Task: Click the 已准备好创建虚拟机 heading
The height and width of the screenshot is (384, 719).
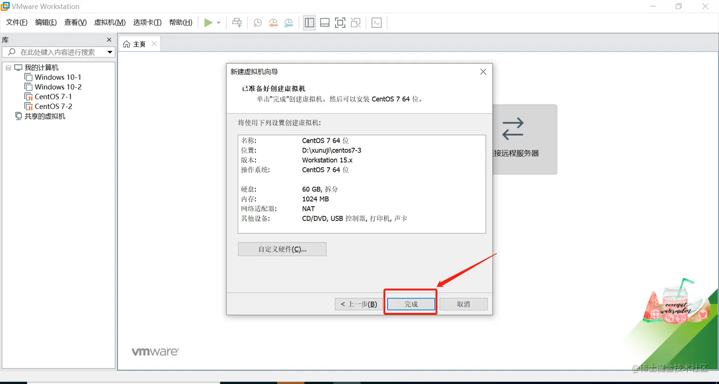Action: (274, 88)
